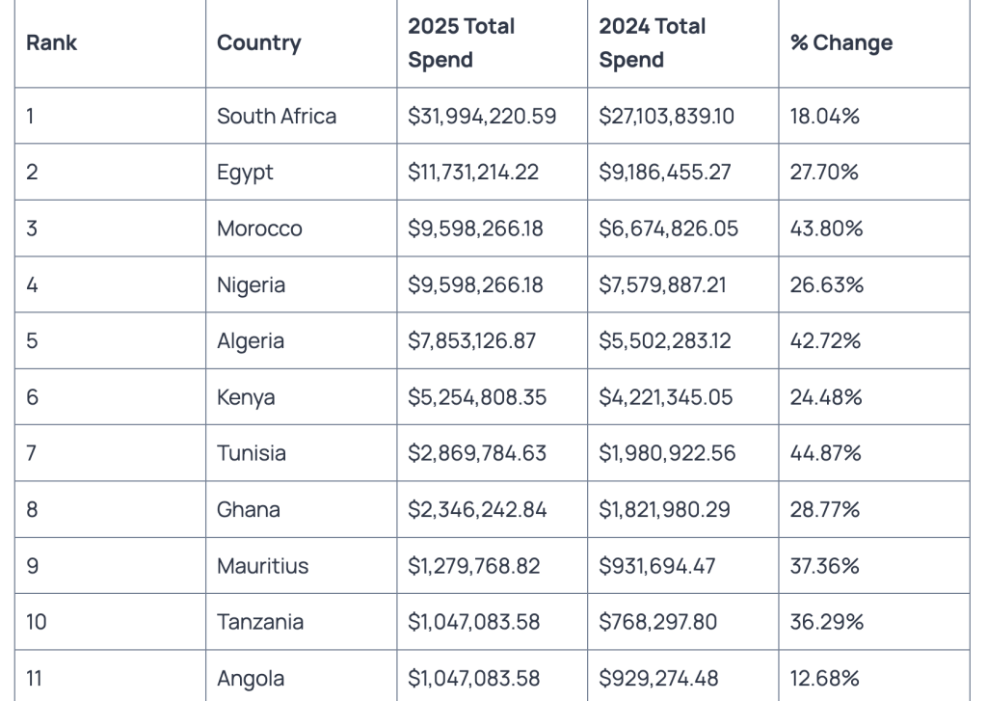This screenshot has height=701, width=987.
Task: Select South Africa's 2025 spend of $31,994,220.59
Action: (482, 117)
